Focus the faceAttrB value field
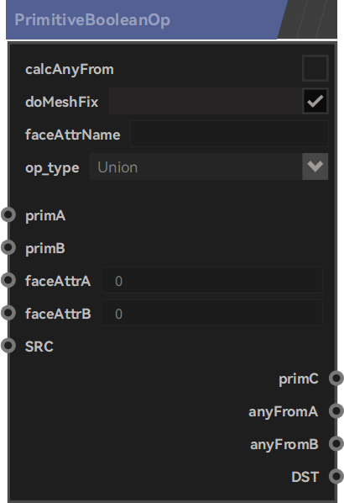This screenshot has height=503, width=344. pos(211,313)
